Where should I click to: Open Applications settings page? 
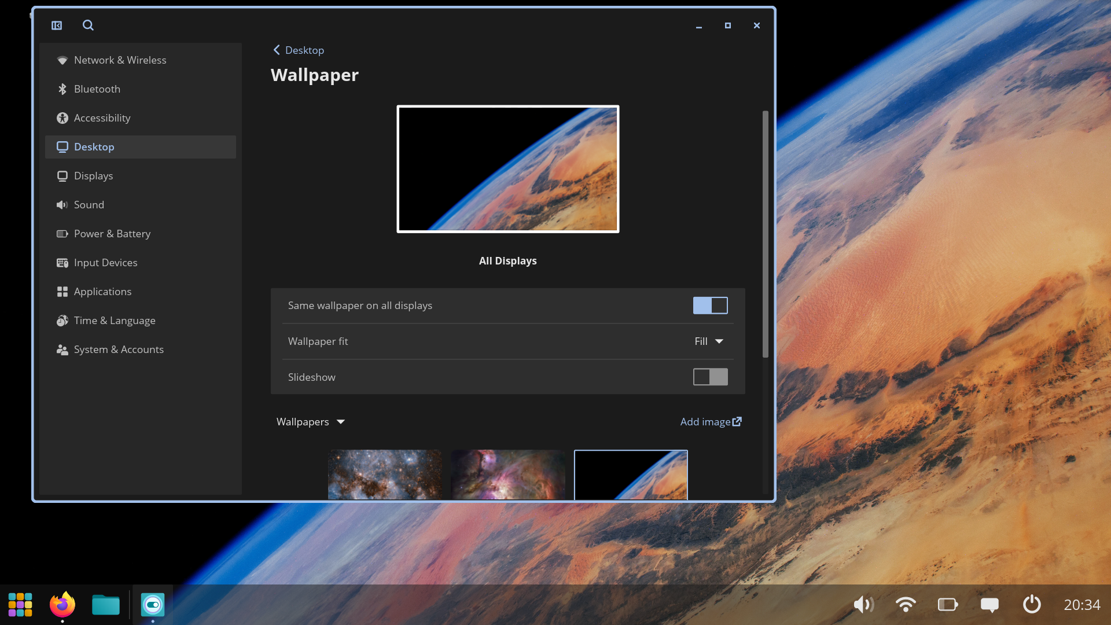(x=141, y=292)
